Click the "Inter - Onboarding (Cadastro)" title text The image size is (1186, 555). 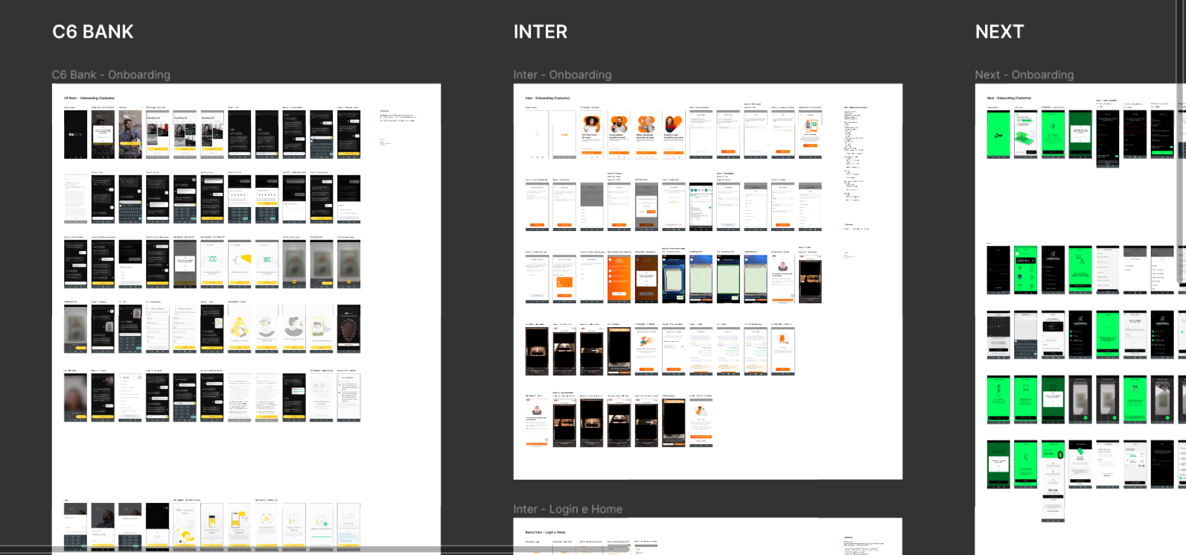(x=547, y=98)
